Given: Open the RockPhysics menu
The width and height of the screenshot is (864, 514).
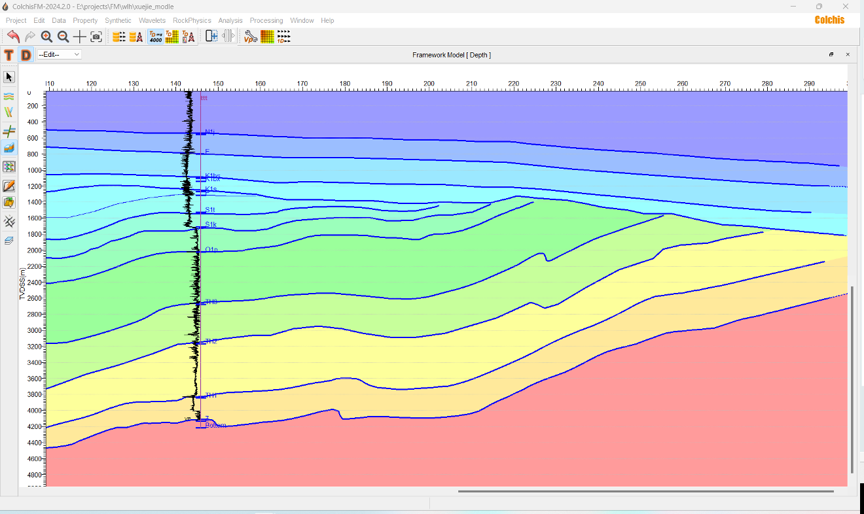Looking at the screenshot, I should pos(192,20).
